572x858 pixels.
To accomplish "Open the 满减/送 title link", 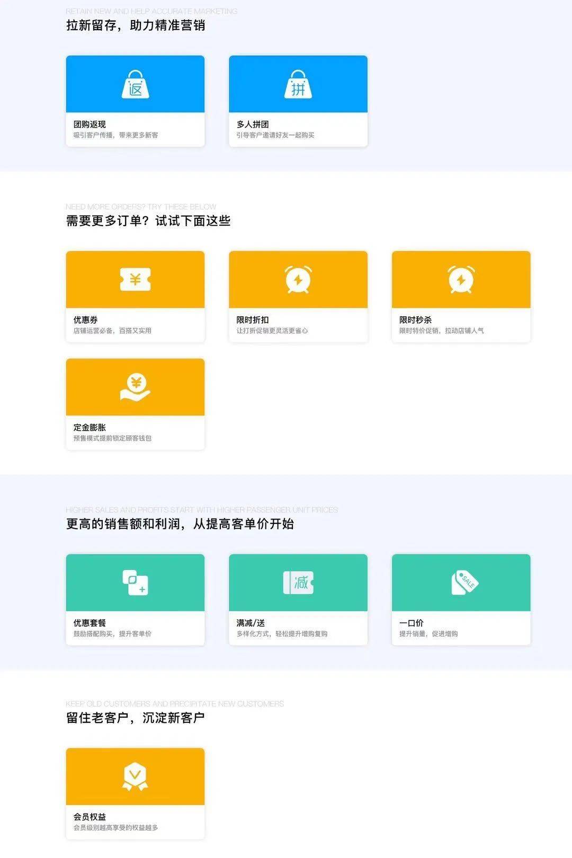I will click(x=251, y=623).
